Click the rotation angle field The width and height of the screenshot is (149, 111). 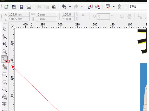click(103, 16)
